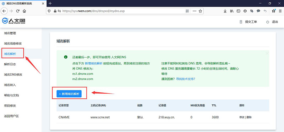
Task: Open 域名管理 in the sidebar
Action: pos(10,33)
